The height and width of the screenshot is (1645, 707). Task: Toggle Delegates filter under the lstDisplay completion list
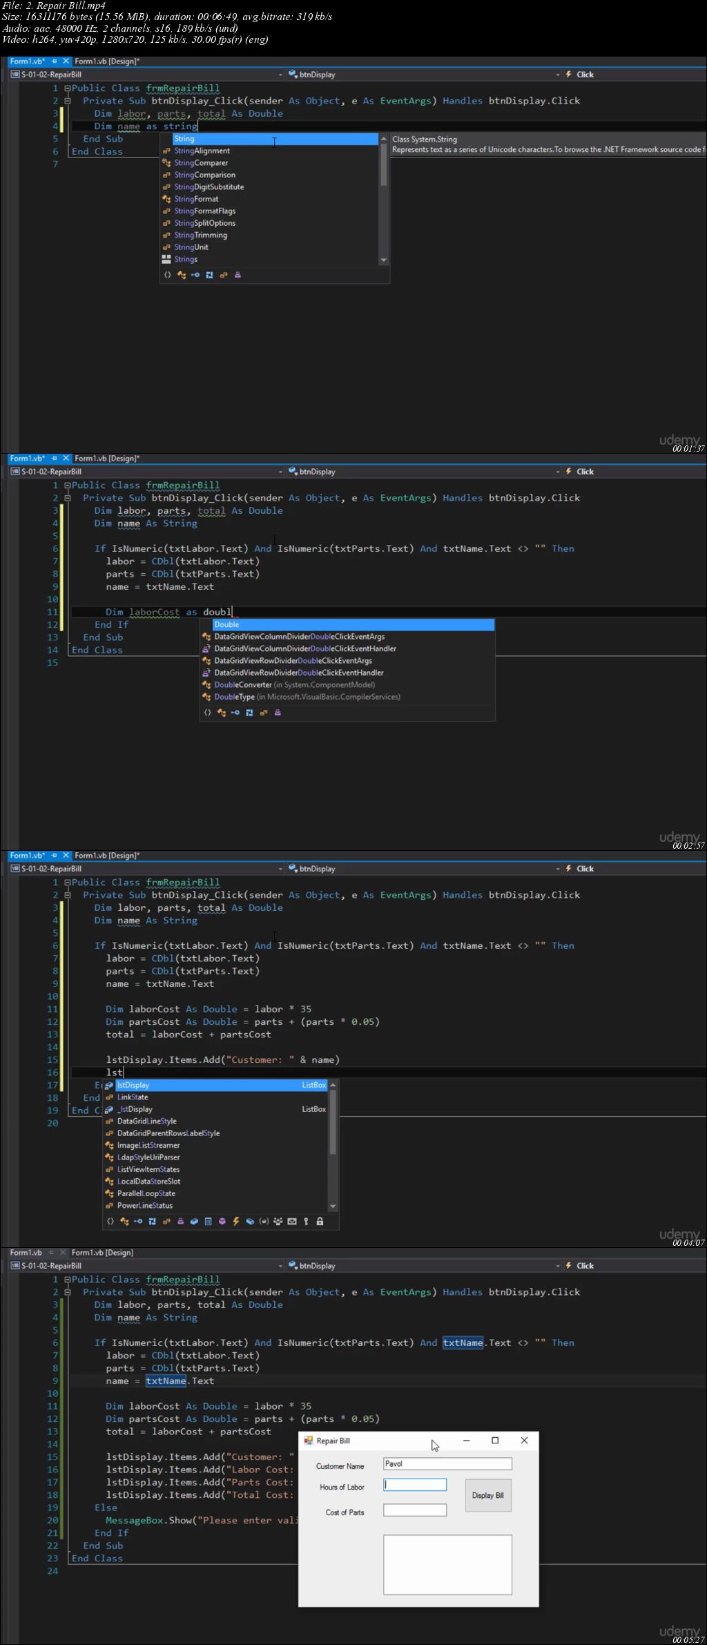pos(180,1221)
